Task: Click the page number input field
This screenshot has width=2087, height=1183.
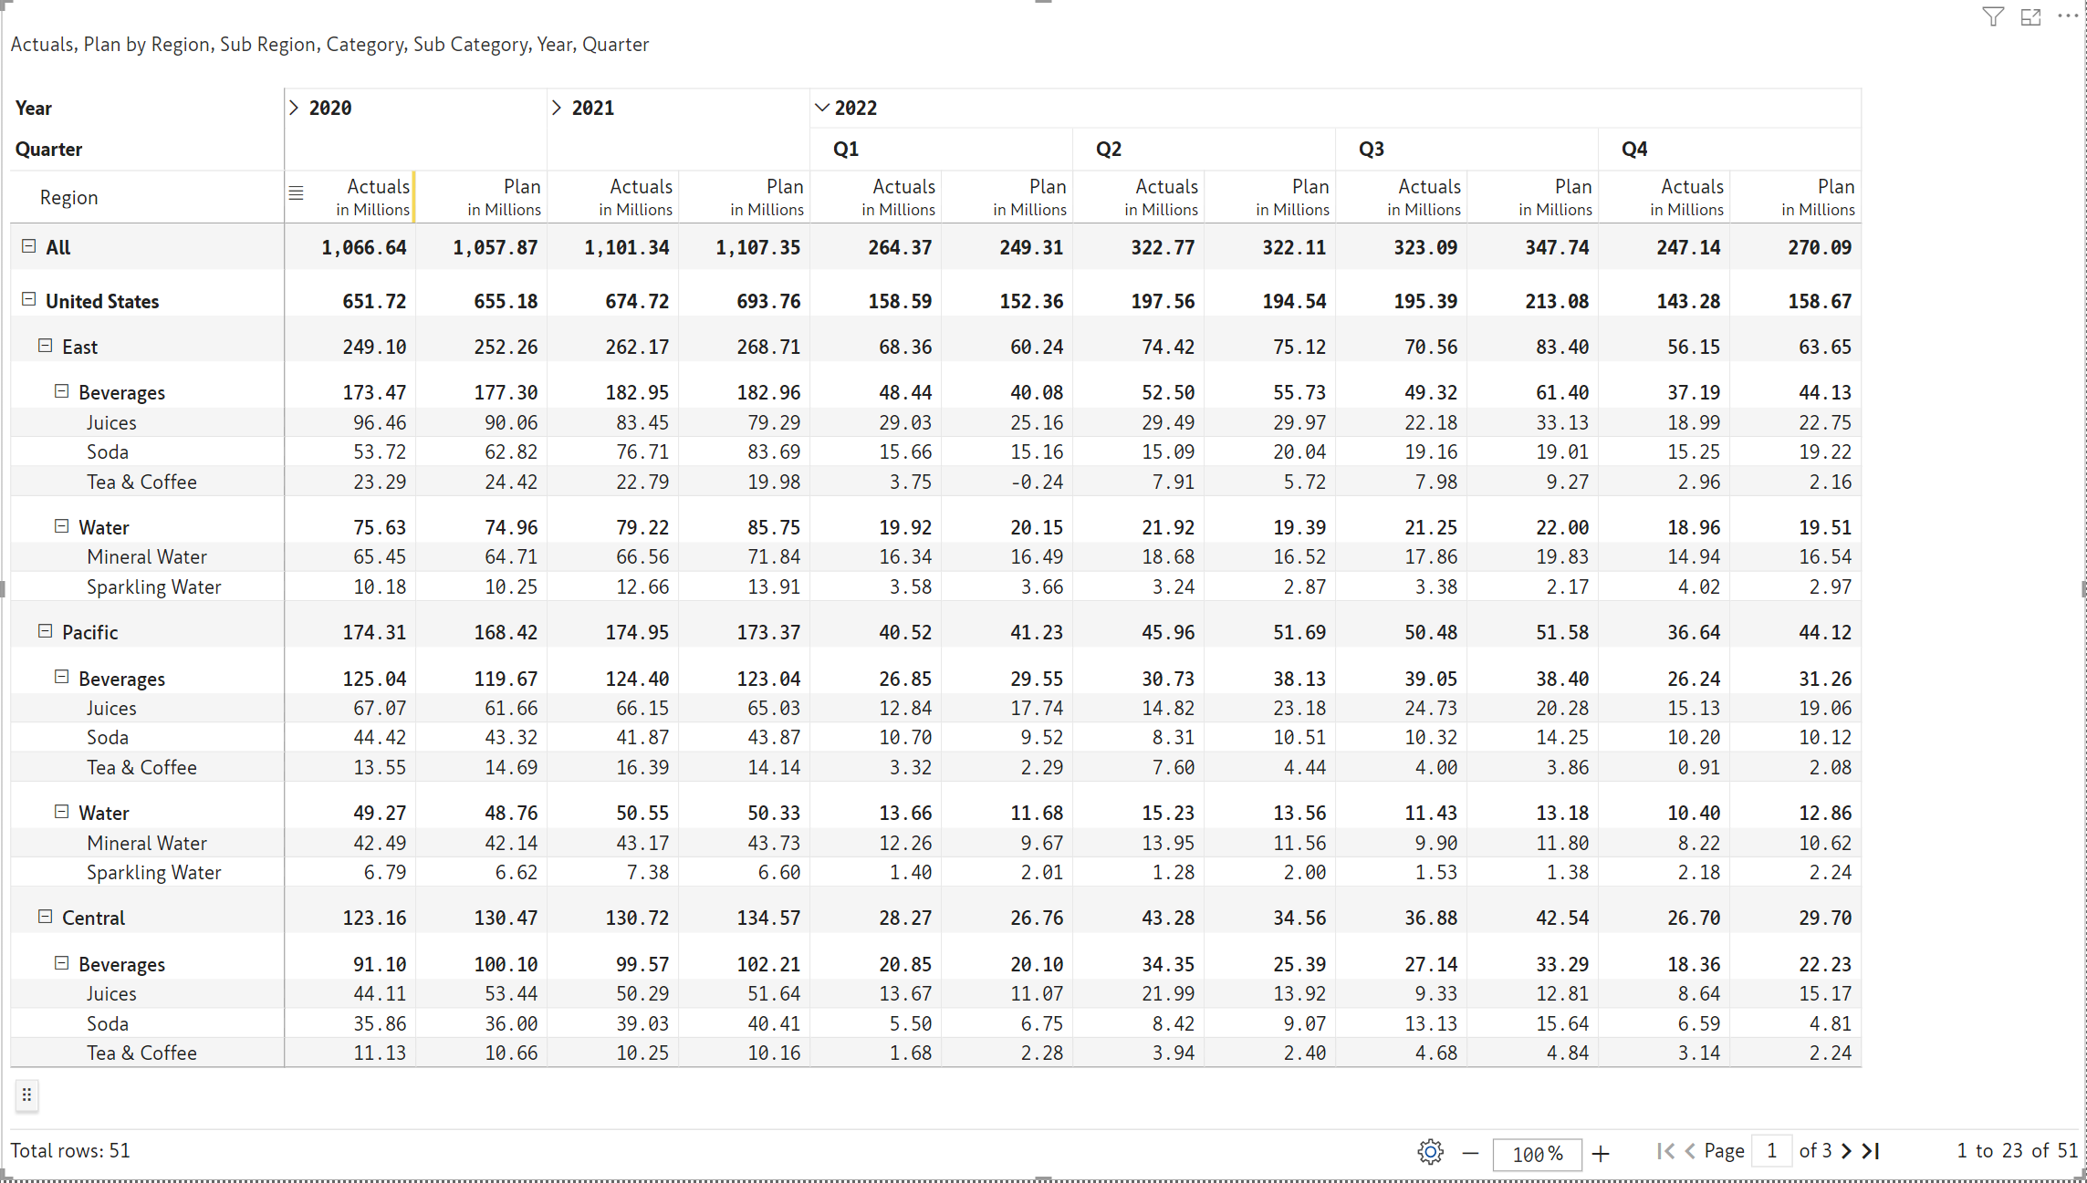Action: click(1771, 1151)
